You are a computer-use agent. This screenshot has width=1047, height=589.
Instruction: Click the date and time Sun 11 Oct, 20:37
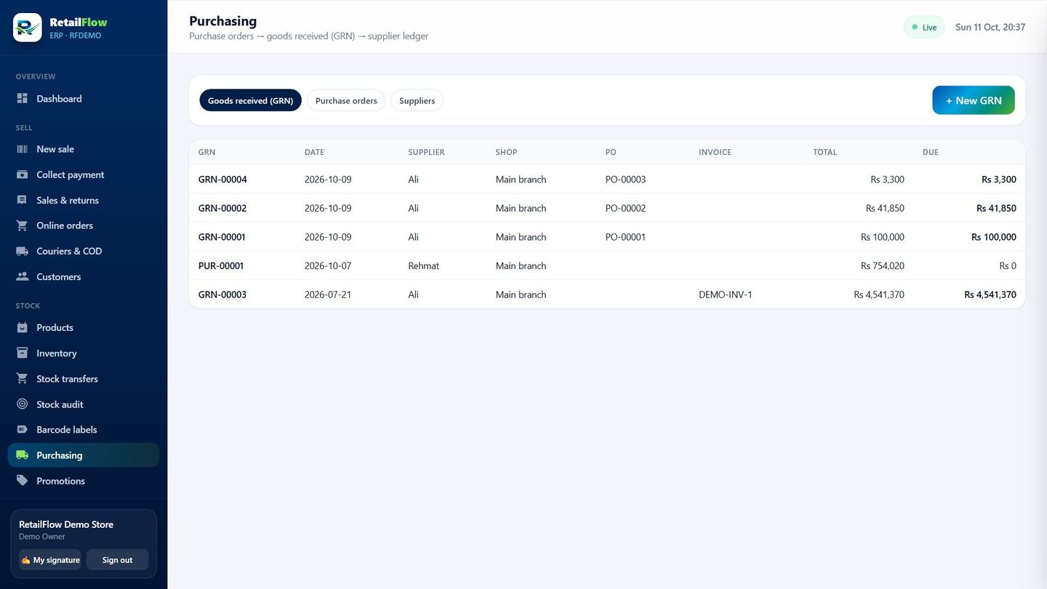tap(990, 28)
